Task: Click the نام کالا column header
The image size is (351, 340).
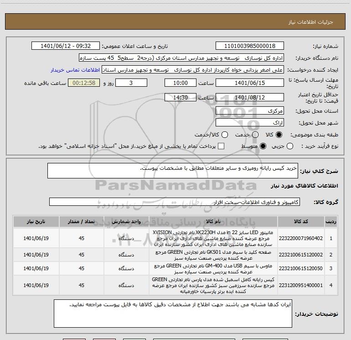Action: click(x=213, y=222)
